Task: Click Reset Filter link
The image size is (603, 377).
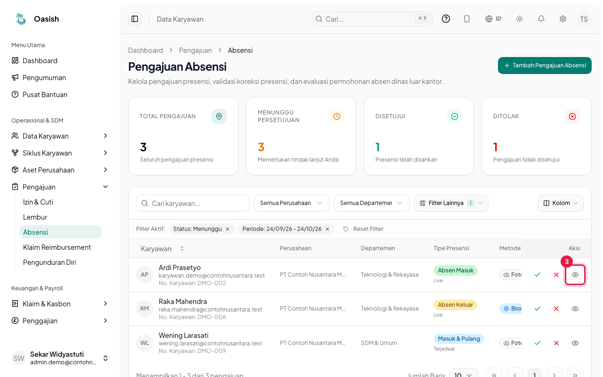Action: point(363,229)
